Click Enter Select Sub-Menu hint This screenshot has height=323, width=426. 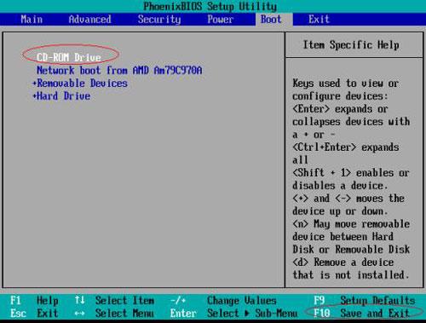tap(233, 314)
